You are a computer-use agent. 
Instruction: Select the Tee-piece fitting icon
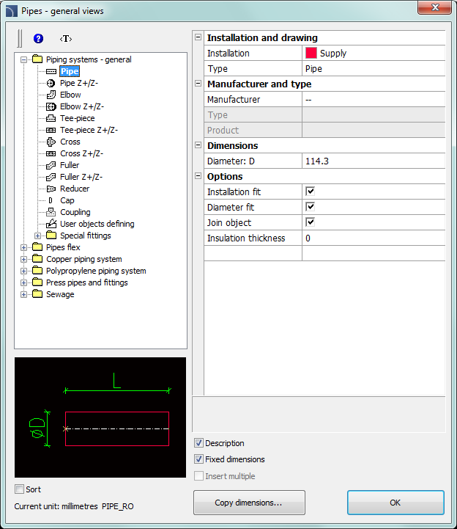(51, 118)
